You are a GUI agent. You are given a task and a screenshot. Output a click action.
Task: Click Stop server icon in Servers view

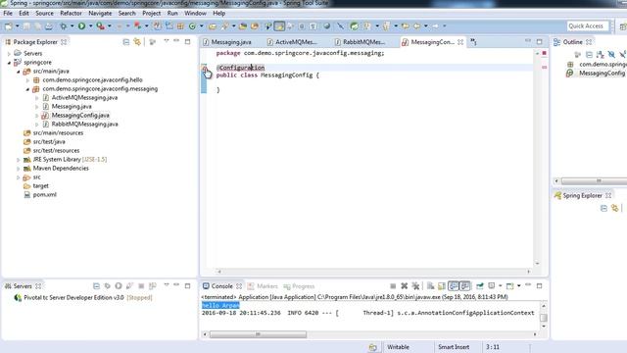point(141,285)
